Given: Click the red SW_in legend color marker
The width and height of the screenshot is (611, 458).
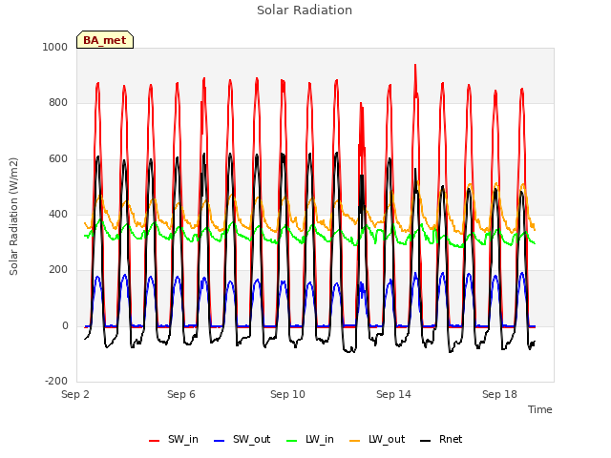Looking at the screenshot, I should [x=155, y=441].
